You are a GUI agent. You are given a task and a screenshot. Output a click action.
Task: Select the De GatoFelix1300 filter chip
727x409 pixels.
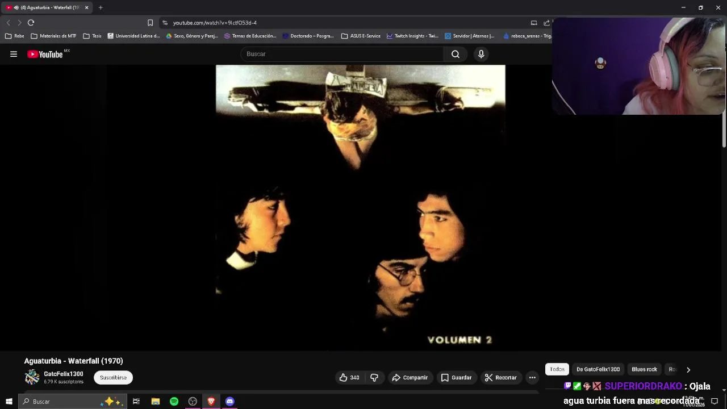(x=598, y=369)
